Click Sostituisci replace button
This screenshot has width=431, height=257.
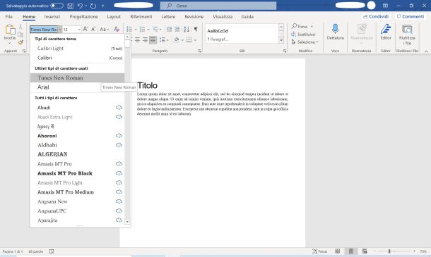(x=303, y=35)
